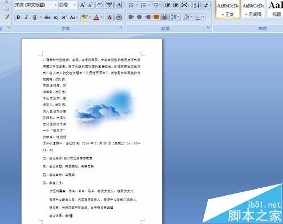Expand the highlight color dropdown arrow
The height and width of the screenshot is (224, 283).
(90, 18)
